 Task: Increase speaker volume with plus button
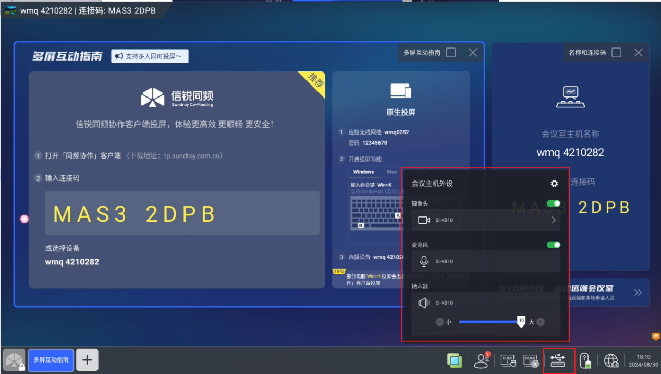(541, 322)
